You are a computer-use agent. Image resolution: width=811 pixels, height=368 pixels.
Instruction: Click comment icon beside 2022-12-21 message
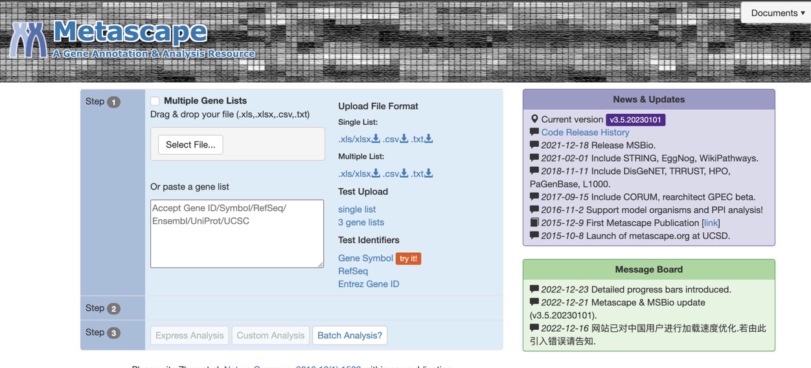(x=534, y=302)
